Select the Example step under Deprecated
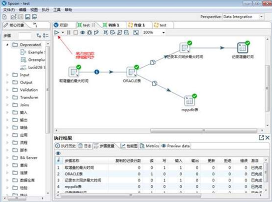Image resolution: width=272 pixels, height=202 pixels. coord(33,52)
